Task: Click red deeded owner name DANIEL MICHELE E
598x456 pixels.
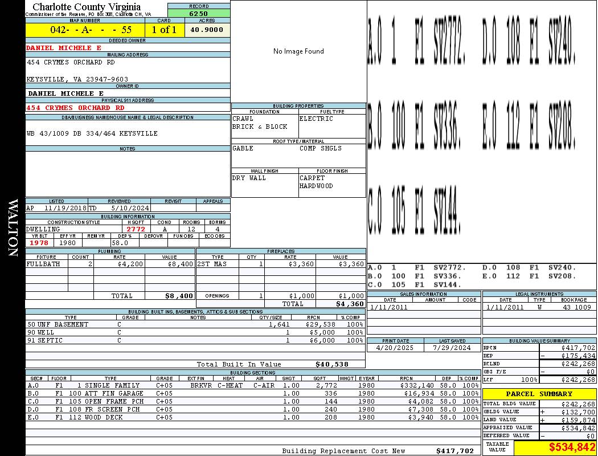Action: point(64,48)
